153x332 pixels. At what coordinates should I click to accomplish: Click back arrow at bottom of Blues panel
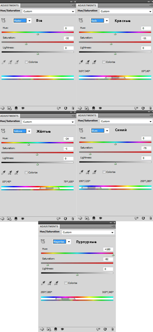(80, 218)
